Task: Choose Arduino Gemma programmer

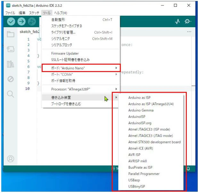Action: click(151, 110)
